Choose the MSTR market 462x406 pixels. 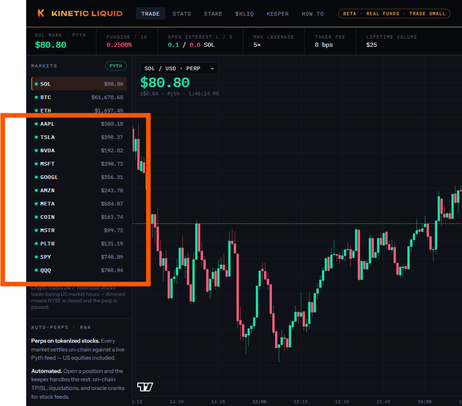pos(79,230)
